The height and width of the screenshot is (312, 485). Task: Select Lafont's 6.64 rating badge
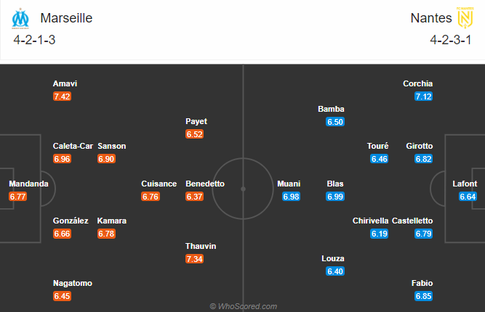point(468,197)
